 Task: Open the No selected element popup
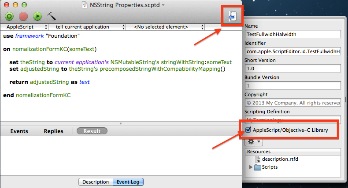(165, 27)
